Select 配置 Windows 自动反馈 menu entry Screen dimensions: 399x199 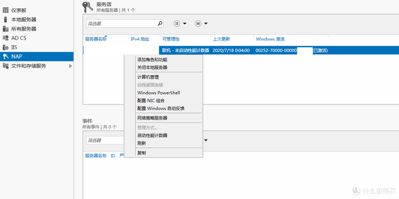coord(161,108)
